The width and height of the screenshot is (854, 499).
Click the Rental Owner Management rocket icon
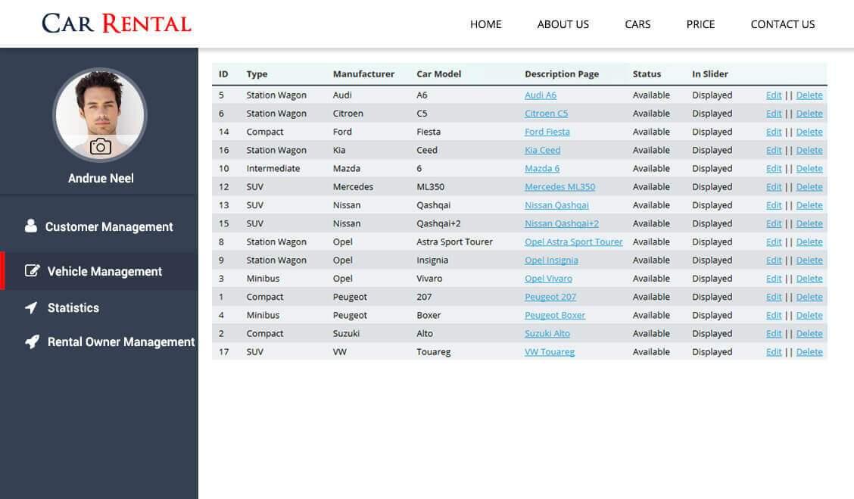(32, 342)
